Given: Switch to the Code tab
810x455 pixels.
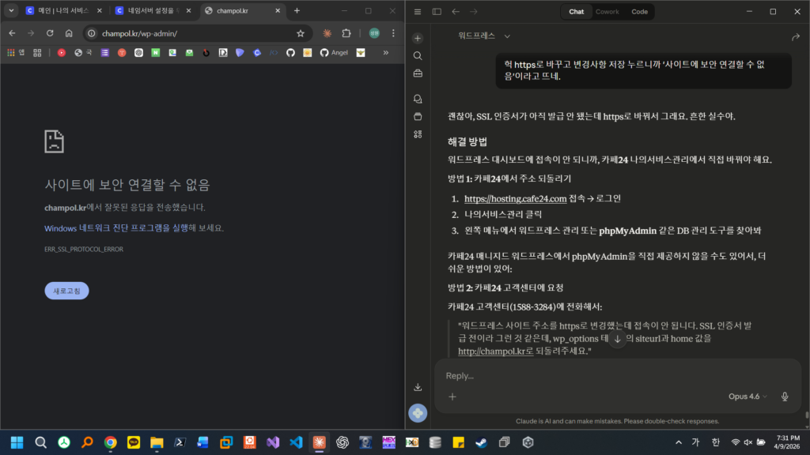Looking at the screenshot, I should (x=639, y=11).
